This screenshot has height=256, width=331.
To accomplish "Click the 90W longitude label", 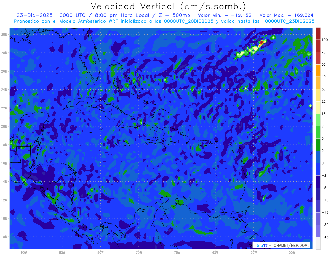I will pyautogui.click(x=24, y=252).
